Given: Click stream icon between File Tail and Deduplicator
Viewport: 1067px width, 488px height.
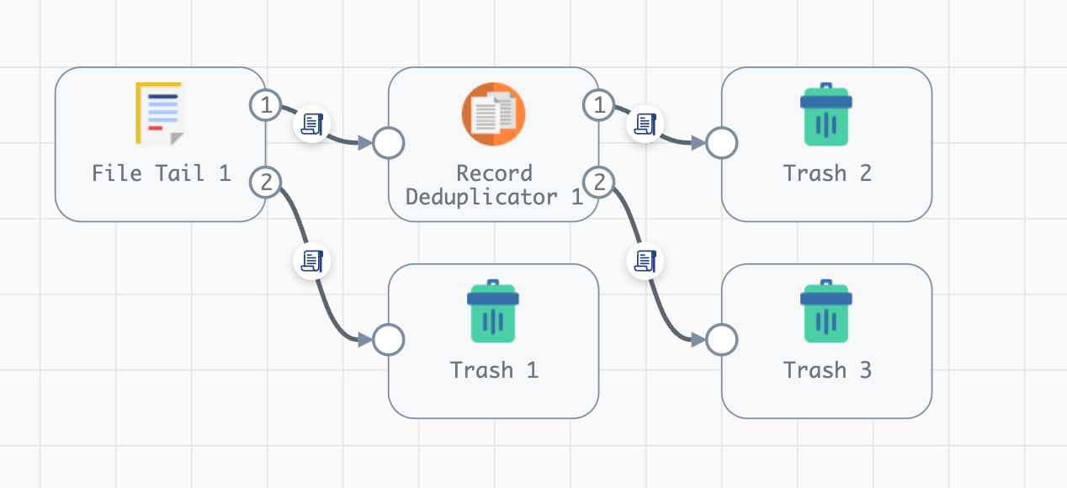Looking at the screenshot, I should 311,125.
